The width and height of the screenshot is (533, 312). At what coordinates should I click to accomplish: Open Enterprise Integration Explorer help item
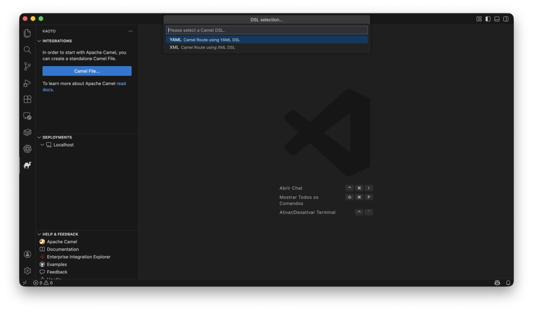(x=79, y=257)
